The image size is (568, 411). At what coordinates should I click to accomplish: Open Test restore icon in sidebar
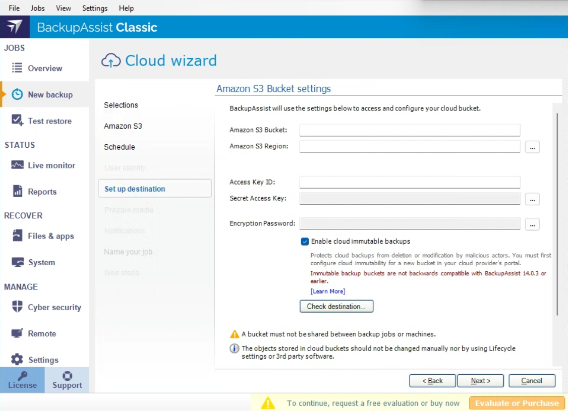click(x=17, y=121)
